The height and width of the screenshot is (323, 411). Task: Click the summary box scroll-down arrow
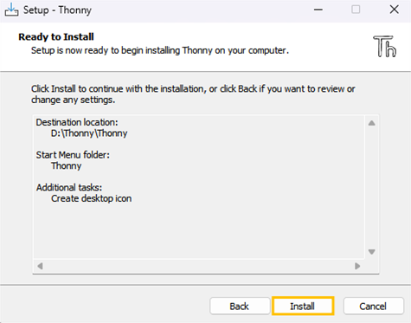click(372, 252)
